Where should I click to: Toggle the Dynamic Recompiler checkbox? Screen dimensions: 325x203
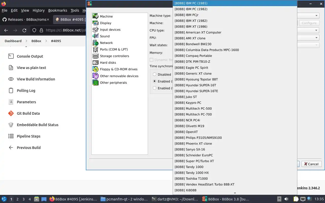coord(152,60)
